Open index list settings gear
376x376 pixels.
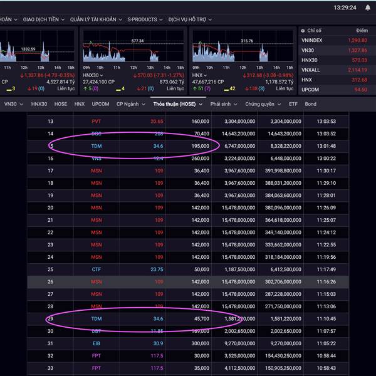click(x=303, y=31)
